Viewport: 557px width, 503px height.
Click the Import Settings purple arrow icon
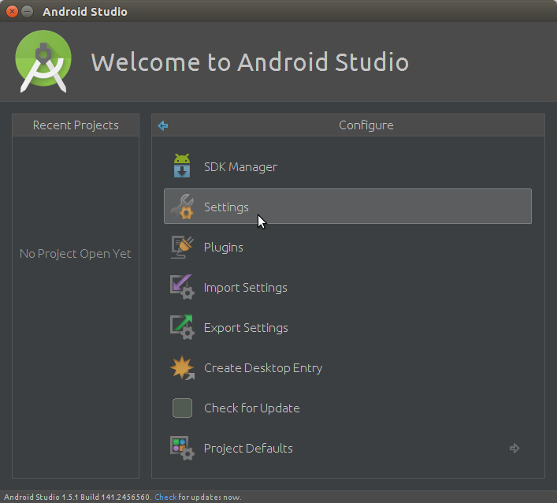pyautogui.click(x=182, y=287)
